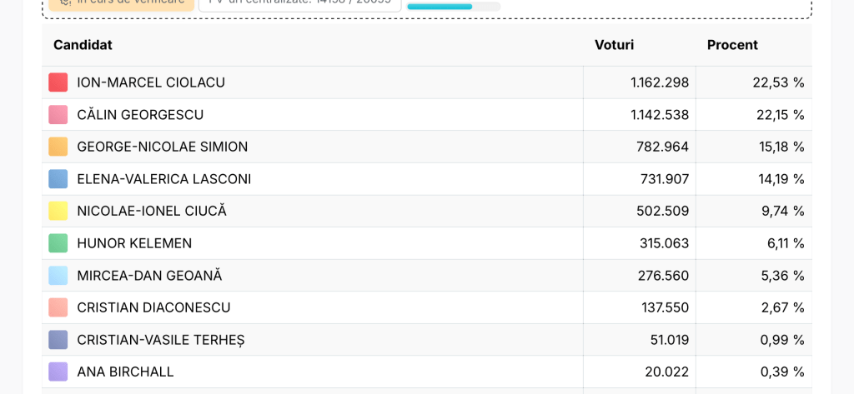This screenshot has height=394, width=854.
Task: Click the pink swatch for Călin Georgescu
Action: pyautogui.click(x=58, y=115)
